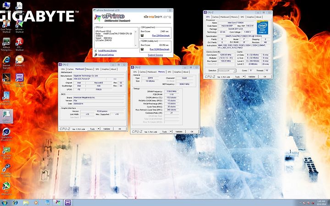The height and width of the screenshot is (206, 330).
Task: Click the CAS# Latency (CL) value
Action: pyautogui.click(x=171, y=98)
